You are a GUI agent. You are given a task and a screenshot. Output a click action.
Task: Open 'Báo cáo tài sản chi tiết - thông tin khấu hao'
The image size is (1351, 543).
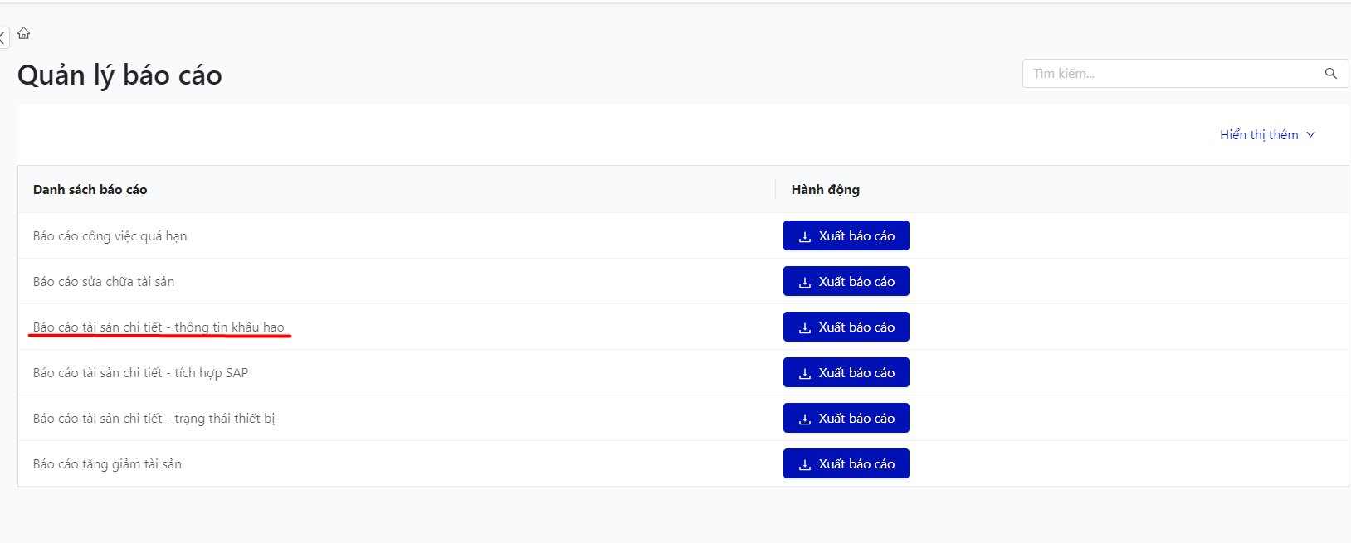[x=159, y=327]
